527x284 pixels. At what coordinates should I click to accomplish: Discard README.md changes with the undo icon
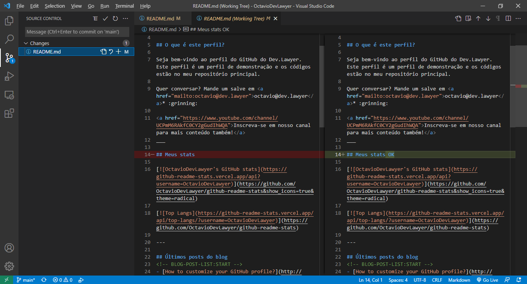[110, 51]
